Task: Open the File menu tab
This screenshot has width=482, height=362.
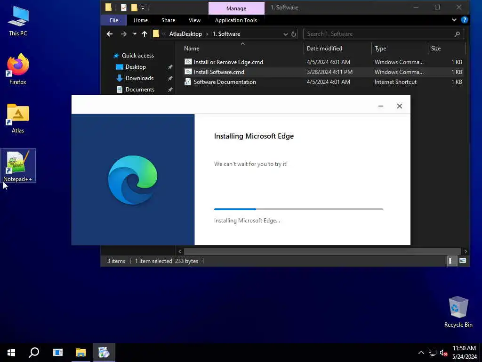Action: [114, 20]
